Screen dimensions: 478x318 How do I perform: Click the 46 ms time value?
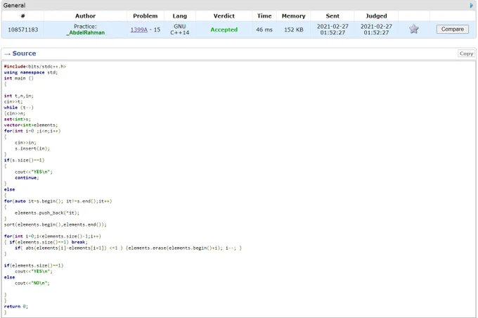(264, 30)
